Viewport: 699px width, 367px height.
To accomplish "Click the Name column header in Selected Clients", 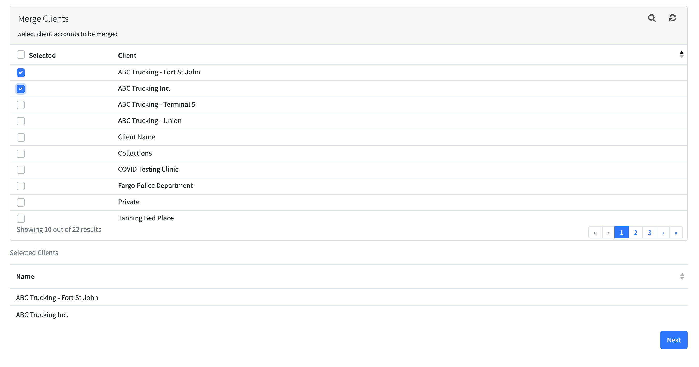I will point(25,276).
